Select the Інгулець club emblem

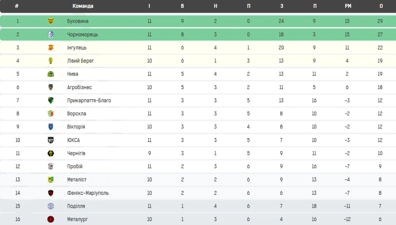click(x=50, y=48)
